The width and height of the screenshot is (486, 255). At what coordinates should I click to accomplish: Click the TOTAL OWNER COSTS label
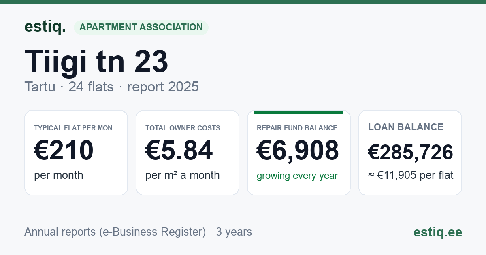point(183,128)
